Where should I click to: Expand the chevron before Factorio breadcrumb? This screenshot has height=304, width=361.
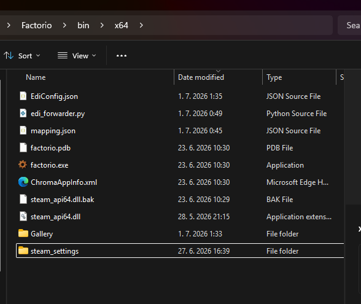(9, 25)
